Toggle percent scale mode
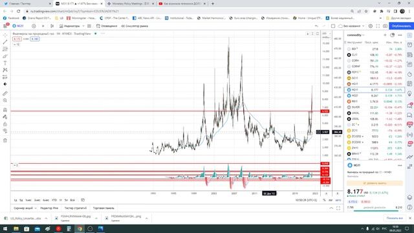The width and height of the screenshot is (414, 233). (x=324, y=200)
